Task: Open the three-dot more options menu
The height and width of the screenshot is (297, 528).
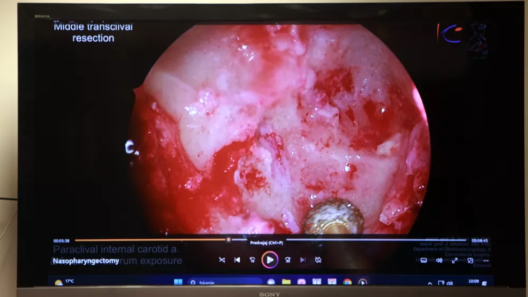Action: click(x=486, y=261)
